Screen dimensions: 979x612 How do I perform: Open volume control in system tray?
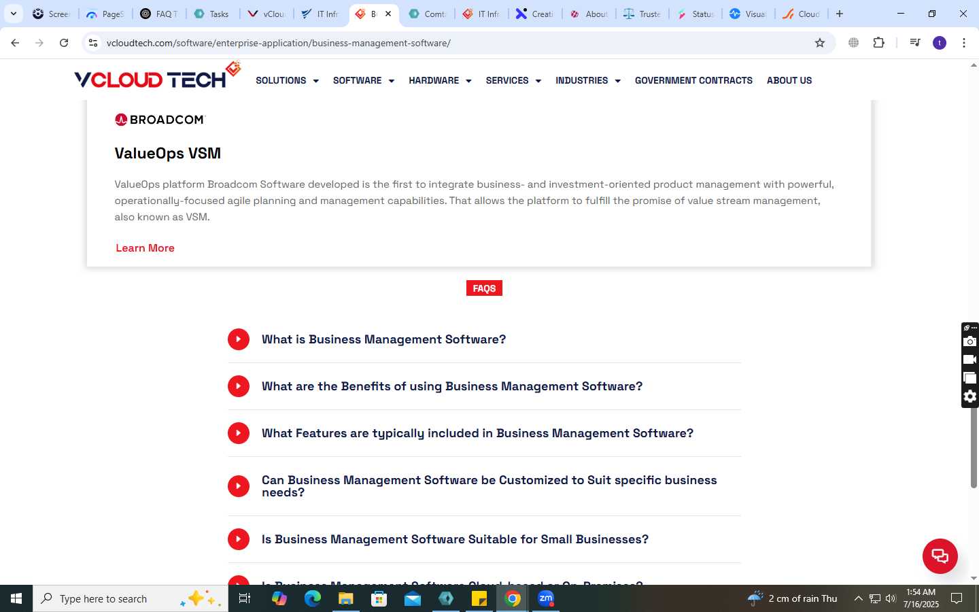[x=891, y=598]
